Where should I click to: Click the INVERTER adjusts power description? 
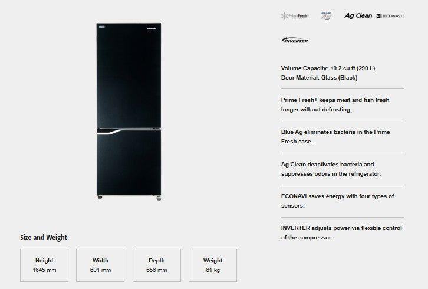click(x=341, y=233)
